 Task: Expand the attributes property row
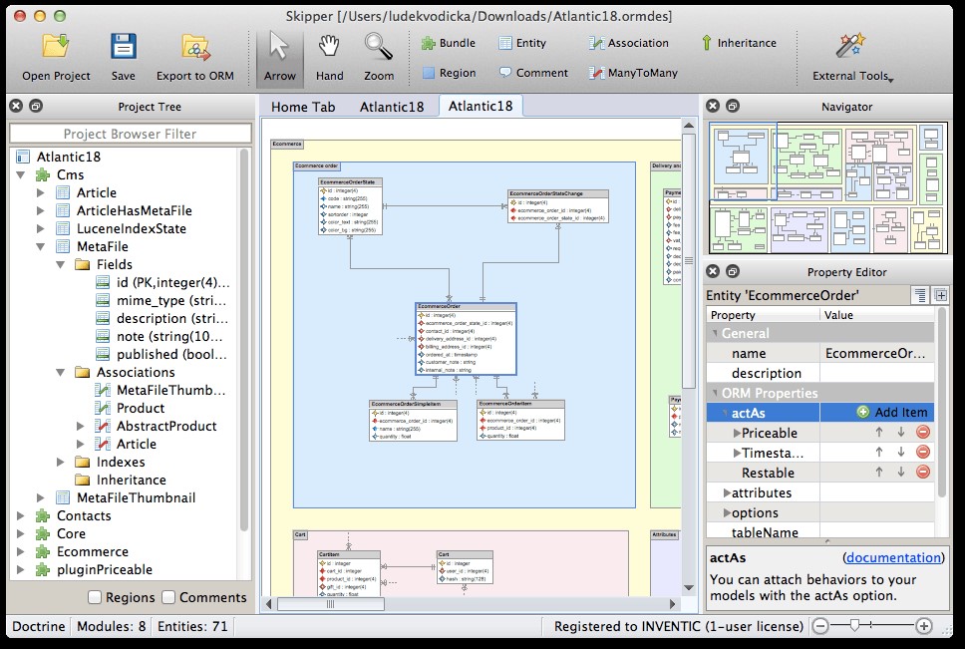[x=726, y=492]
